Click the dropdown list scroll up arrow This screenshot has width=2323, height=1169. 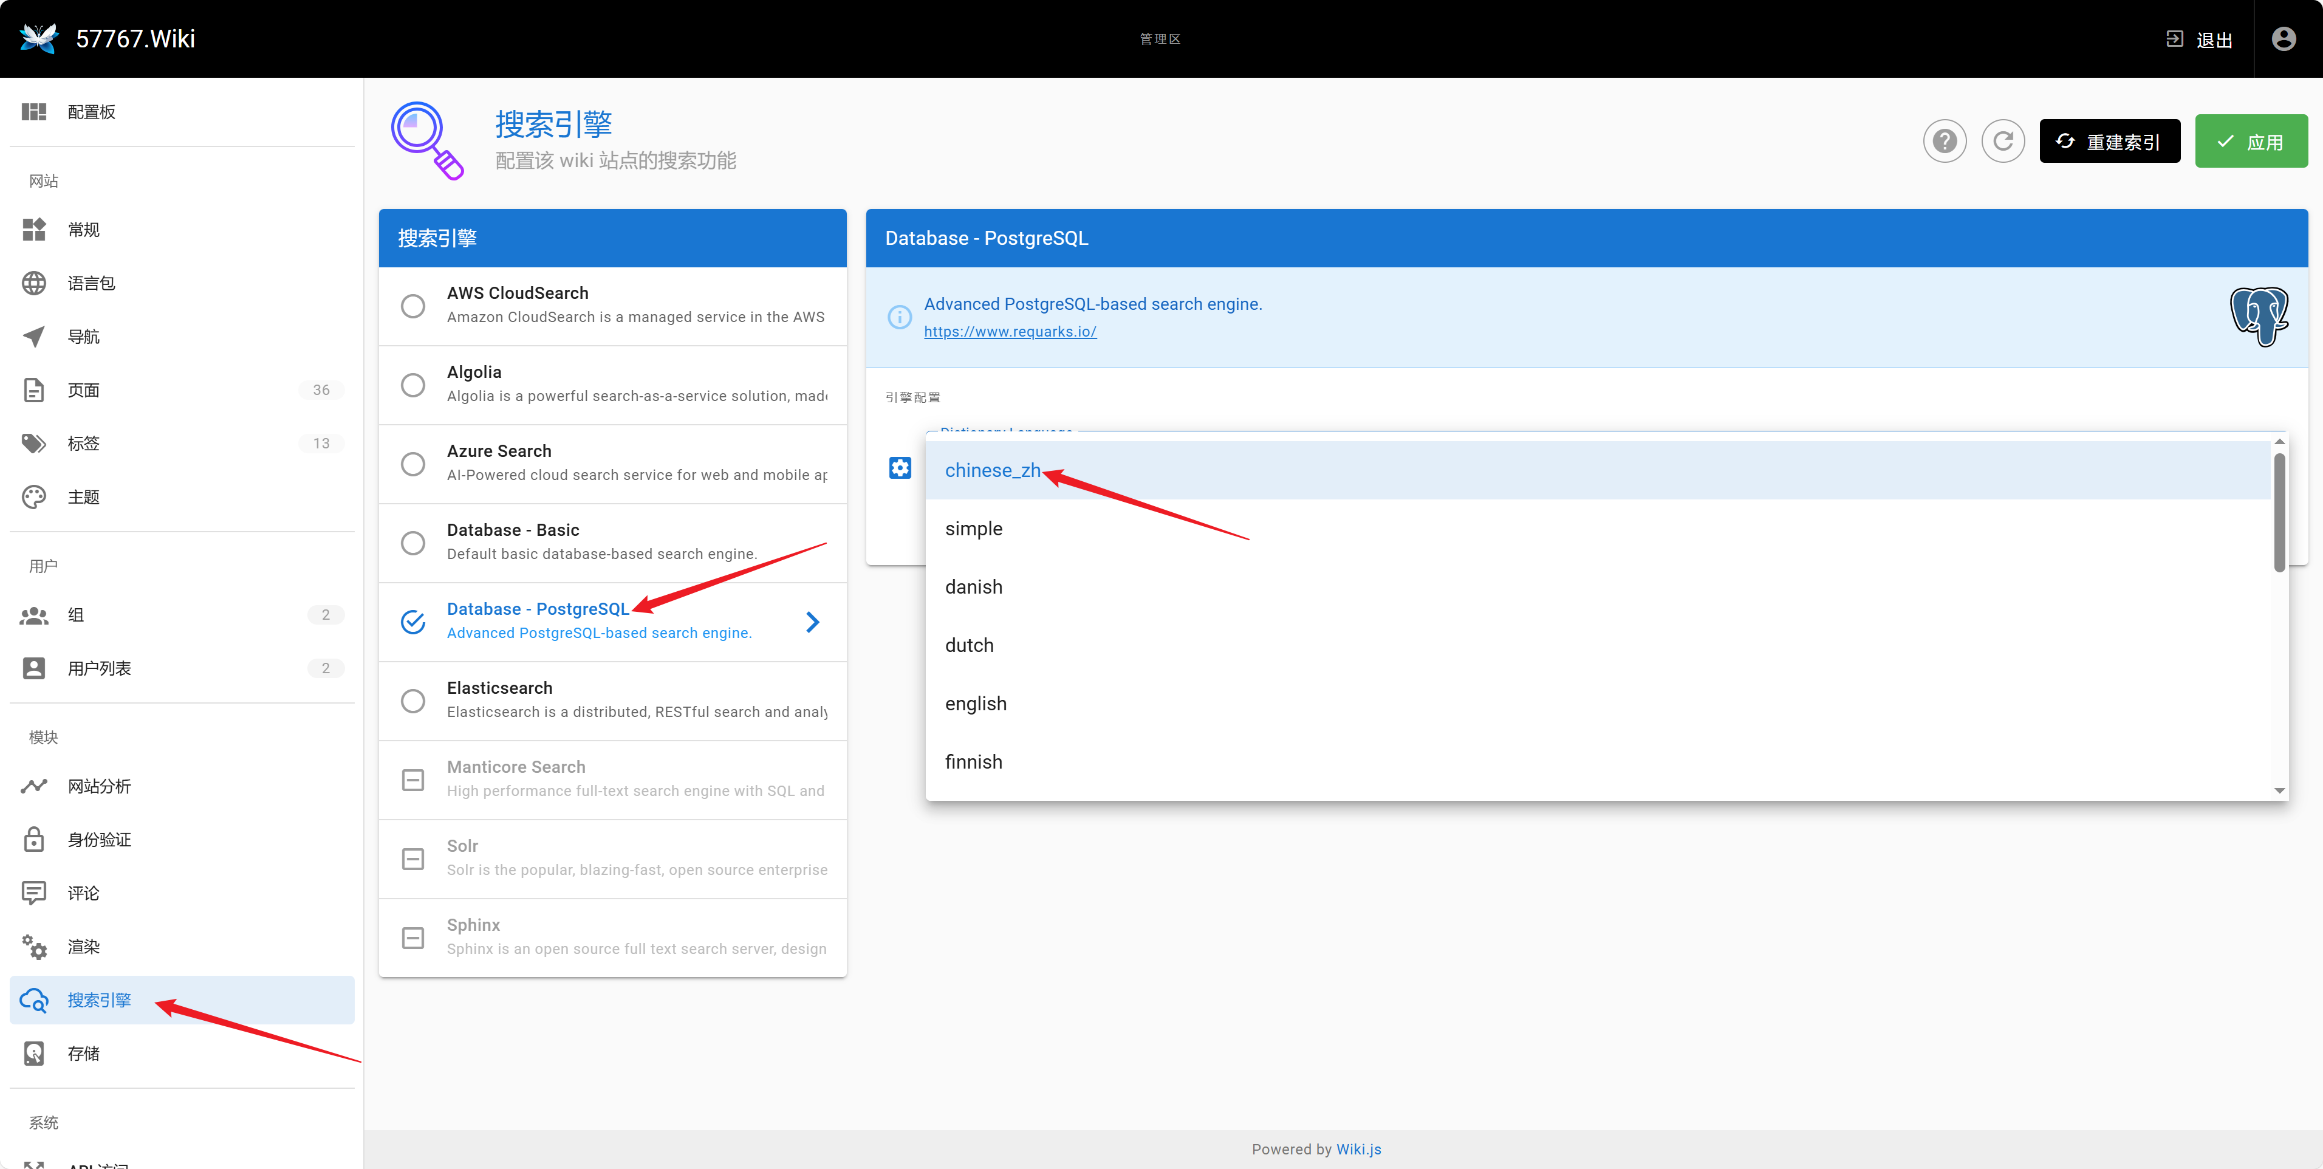click(2279, 441)
